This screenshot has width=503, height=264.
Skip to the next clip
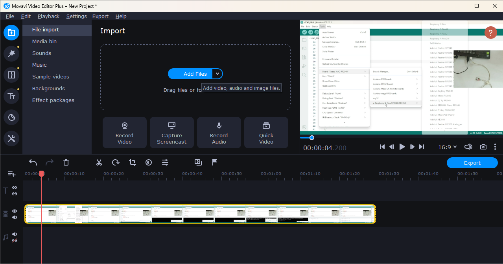click(422, 147)
